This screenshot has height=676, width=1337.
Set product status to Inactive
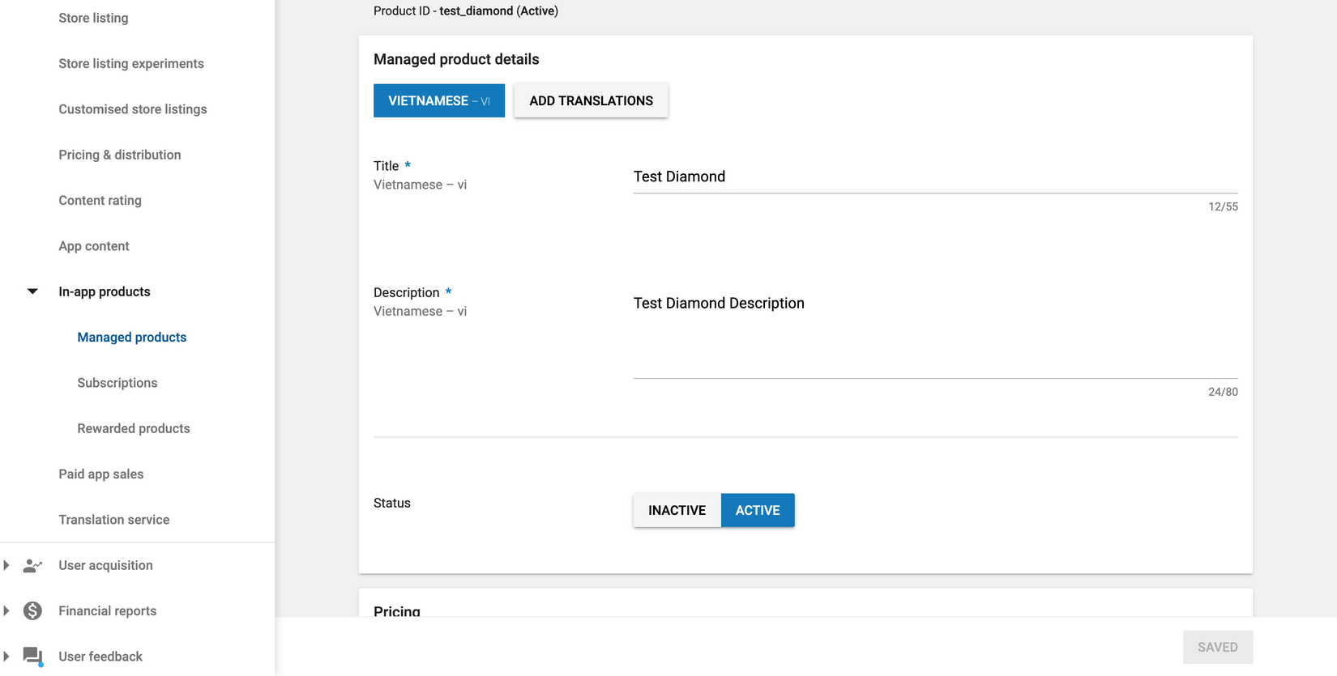point(677,511)
